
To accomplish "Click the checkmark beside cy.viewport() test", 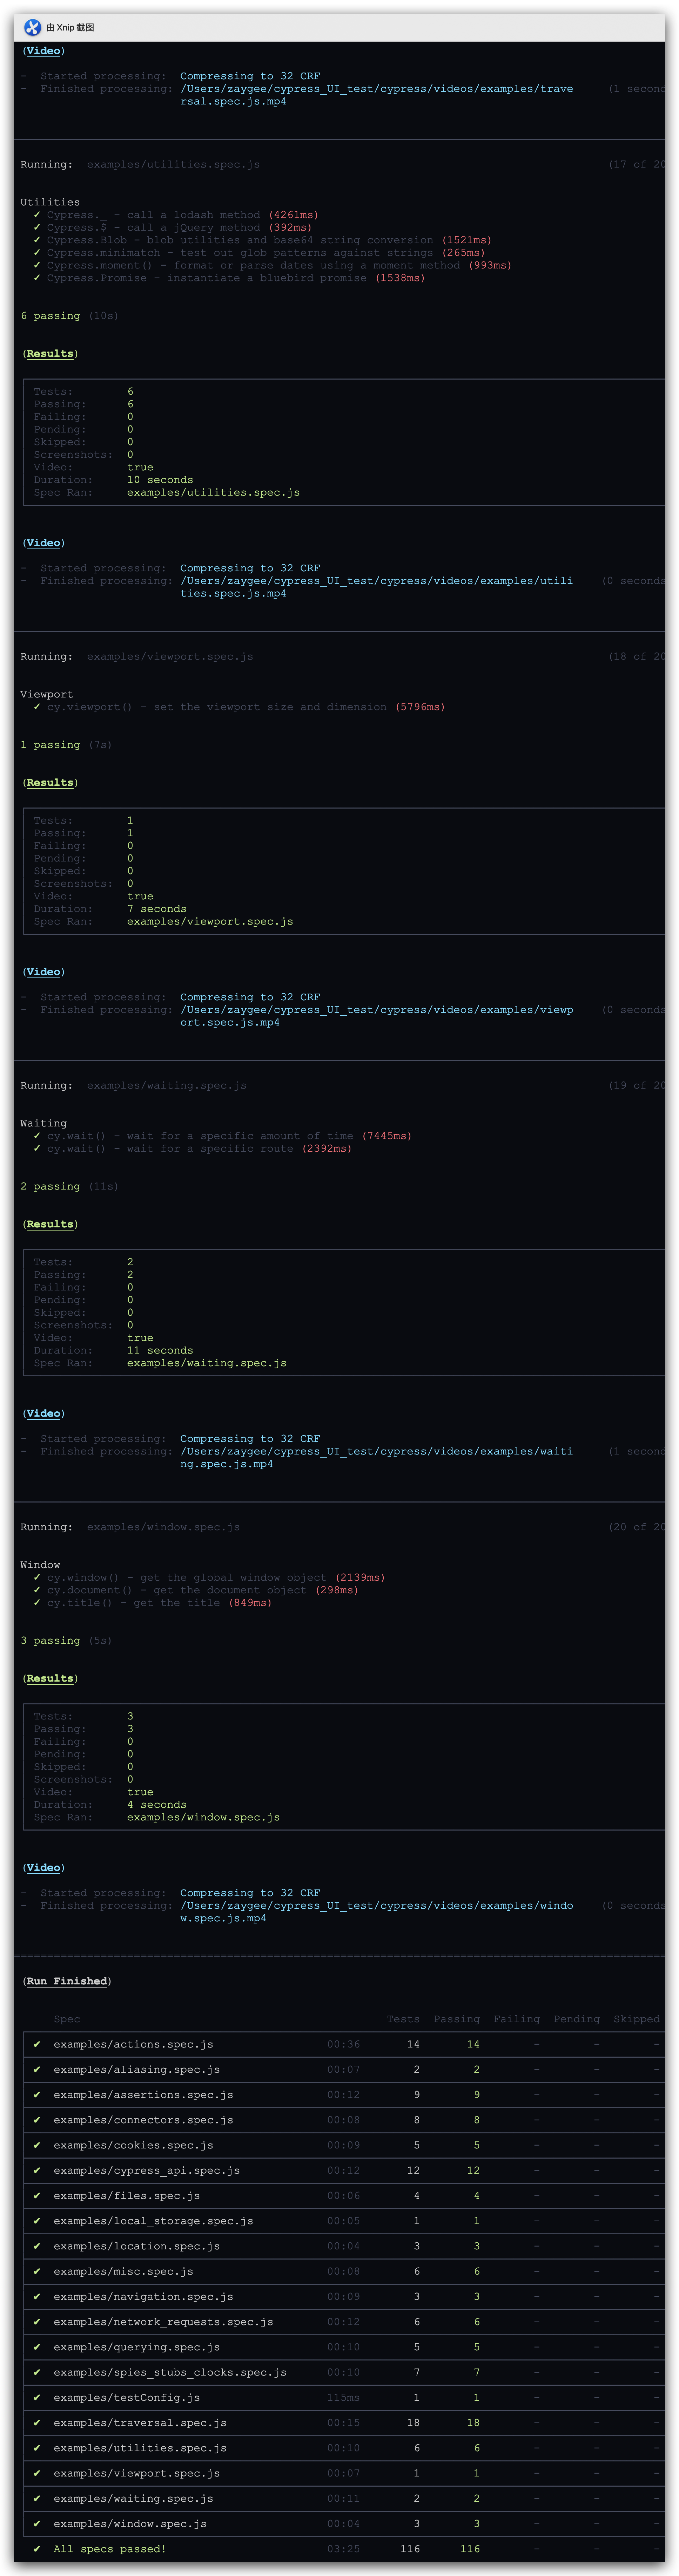I will click(37, 707).
